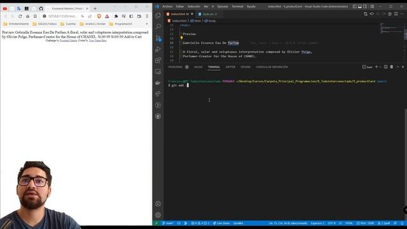Open the Accounts icon in the activity bar
The height and width of the screenshot is (229, 407).
click(158, 204)
